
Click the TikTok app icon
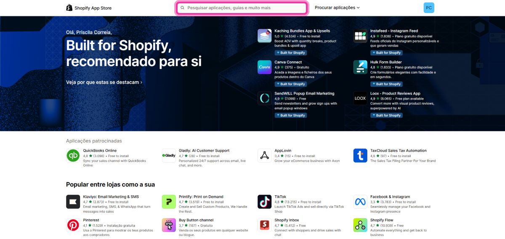pyautogui.click(x=264, y=202)
